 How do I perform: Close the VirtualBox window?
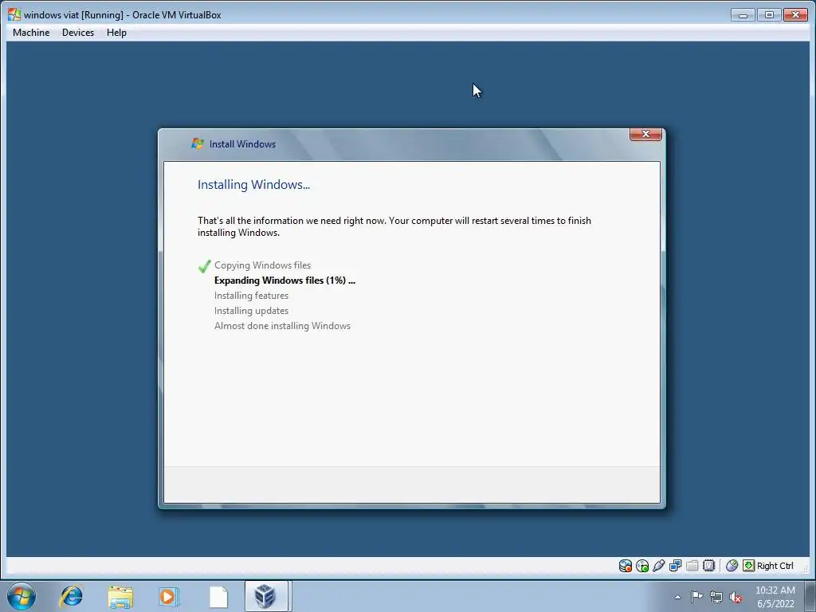click(795, 14)
